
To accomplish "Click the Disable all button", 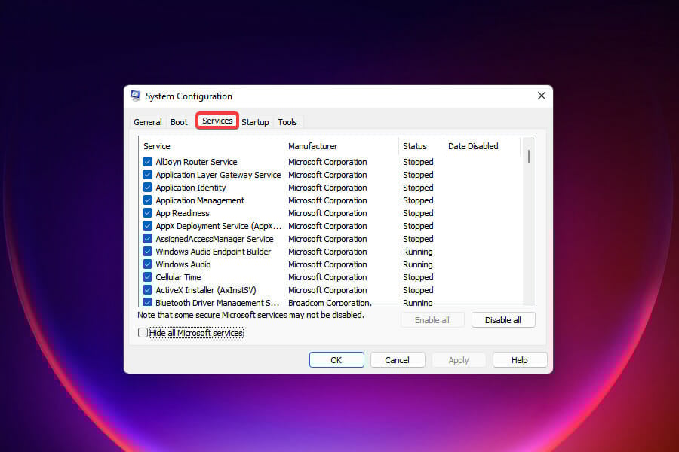I will 503,320.
